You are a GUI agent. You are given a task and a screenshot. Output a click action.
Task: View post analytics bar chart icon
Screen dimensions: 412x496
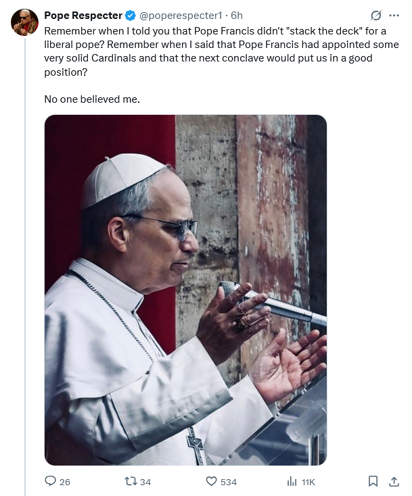click(292, 481)
